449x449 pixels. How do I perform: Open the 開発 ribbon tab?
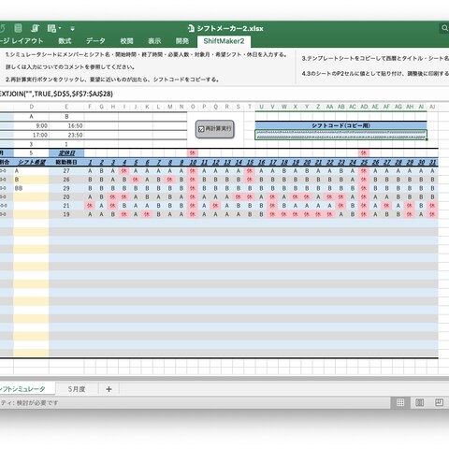coord(182,41)
